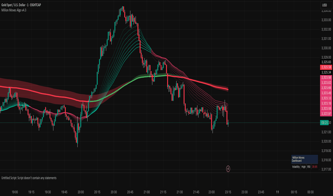Click the 20:45 time axis label
This screenshot has height=196, width=333.
pyautogui.click(x=130, y=192)
